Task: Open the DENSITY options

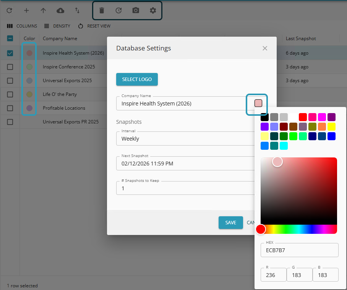Action: tap(57, 26)
